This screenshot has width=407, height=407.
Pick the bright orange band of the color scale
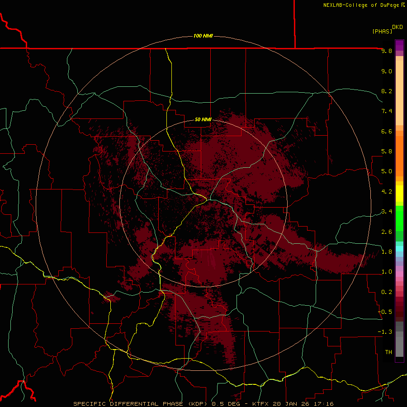[x=399, y=156]
